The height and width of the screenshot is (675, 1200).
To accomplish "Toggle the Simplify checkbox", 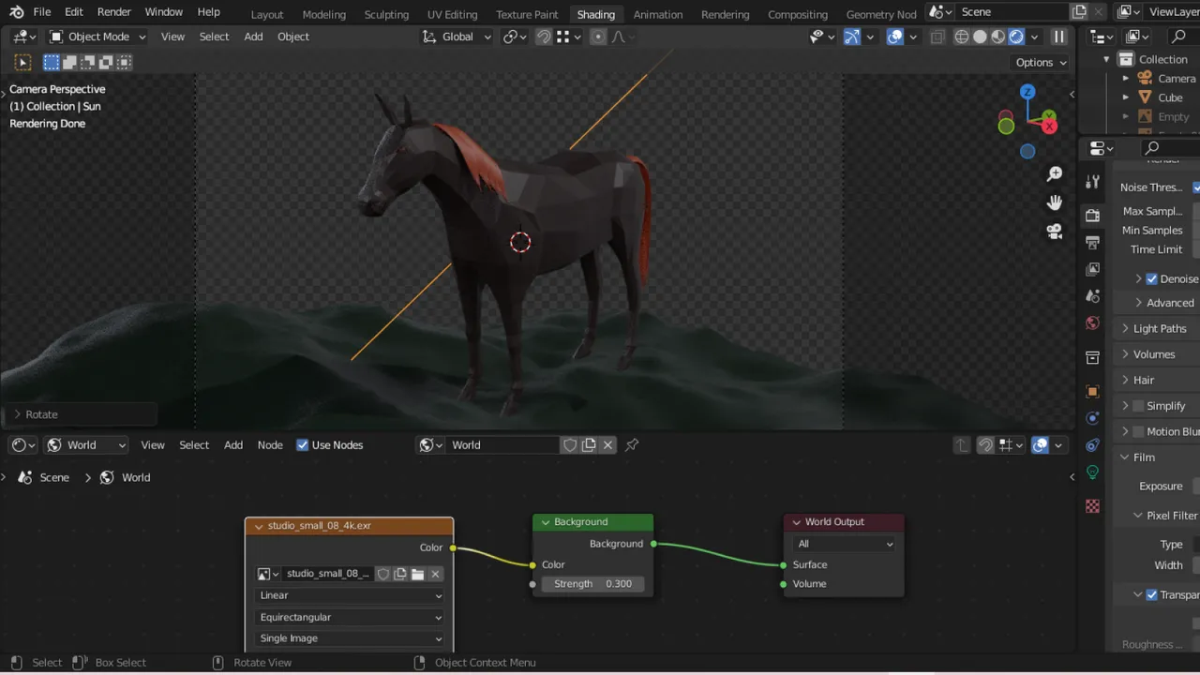I will click(x=1138, y=406).
